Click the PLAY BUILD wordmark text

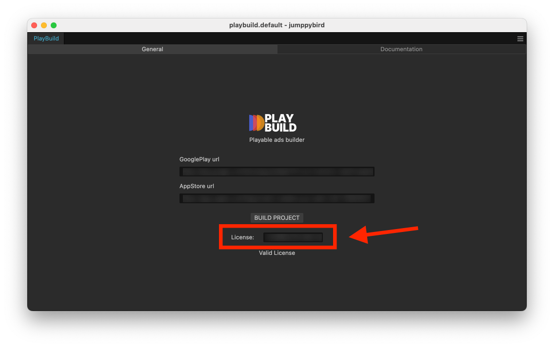pyautogui.click(x=280, y=123)
